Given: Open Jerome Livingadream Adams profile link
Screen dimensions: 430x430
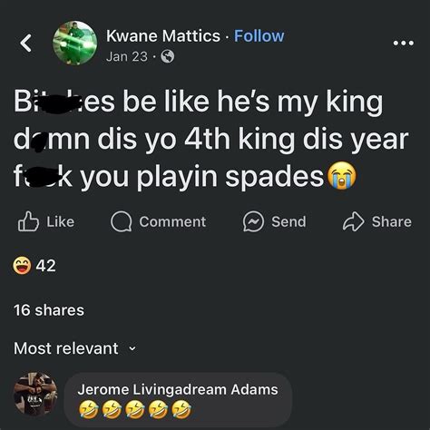Looking at the screenshot, I should click(x=178, y=389).
